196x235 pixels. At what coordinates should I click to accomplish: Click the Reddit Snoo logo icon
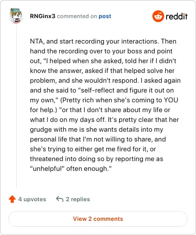tap(158, 16)
